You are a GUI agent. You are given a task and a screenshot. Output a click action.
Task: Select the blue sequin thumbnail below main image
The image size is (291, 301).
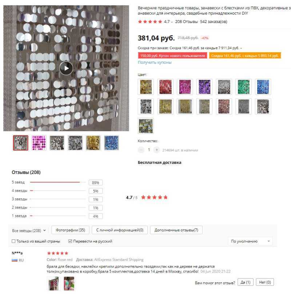click(x=112, y=143)
